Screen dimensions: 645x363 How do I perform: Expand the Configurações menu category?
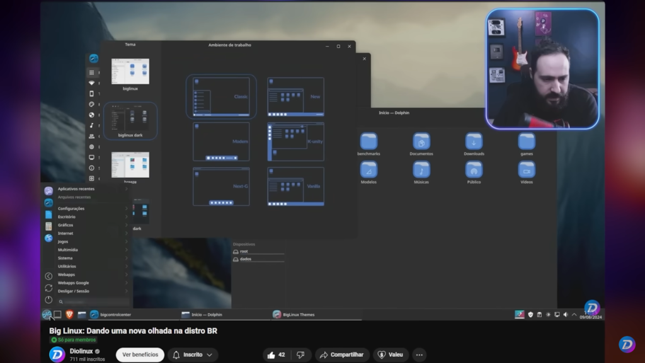93,209
